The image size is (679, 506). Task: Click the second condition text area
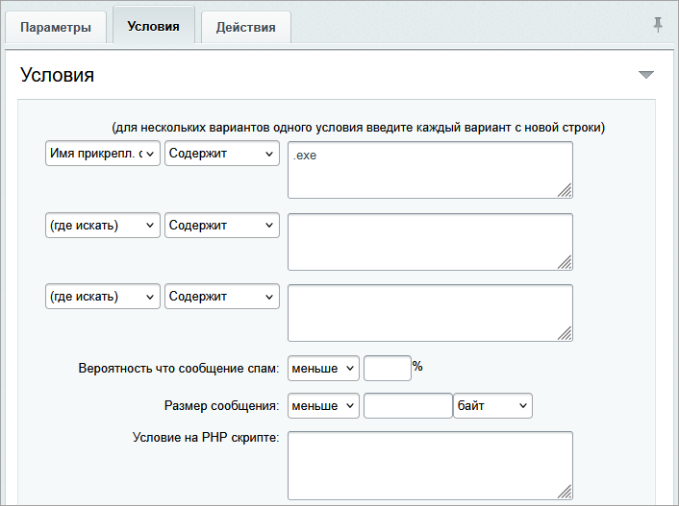pyautogui.click(x=429, y=241)
